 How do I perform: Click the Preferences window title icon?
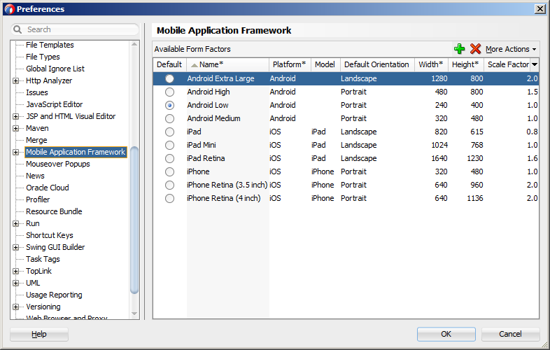[10, 9]
